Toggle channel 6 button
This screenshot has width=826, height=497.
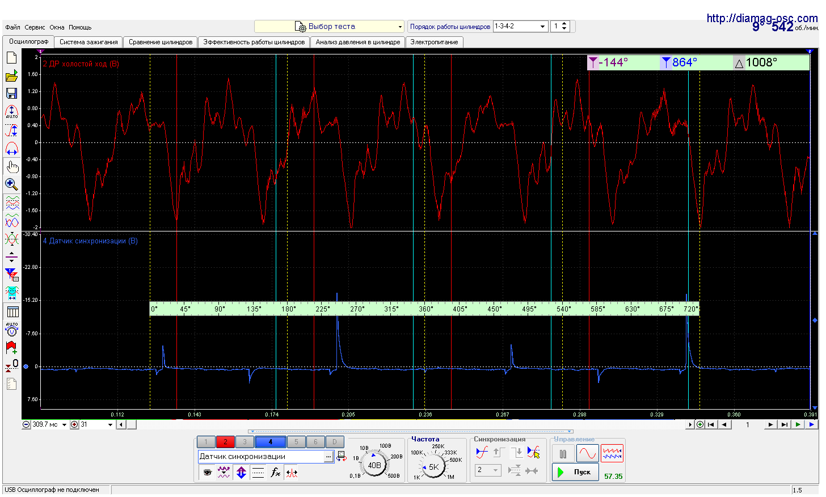pos(315,442)
